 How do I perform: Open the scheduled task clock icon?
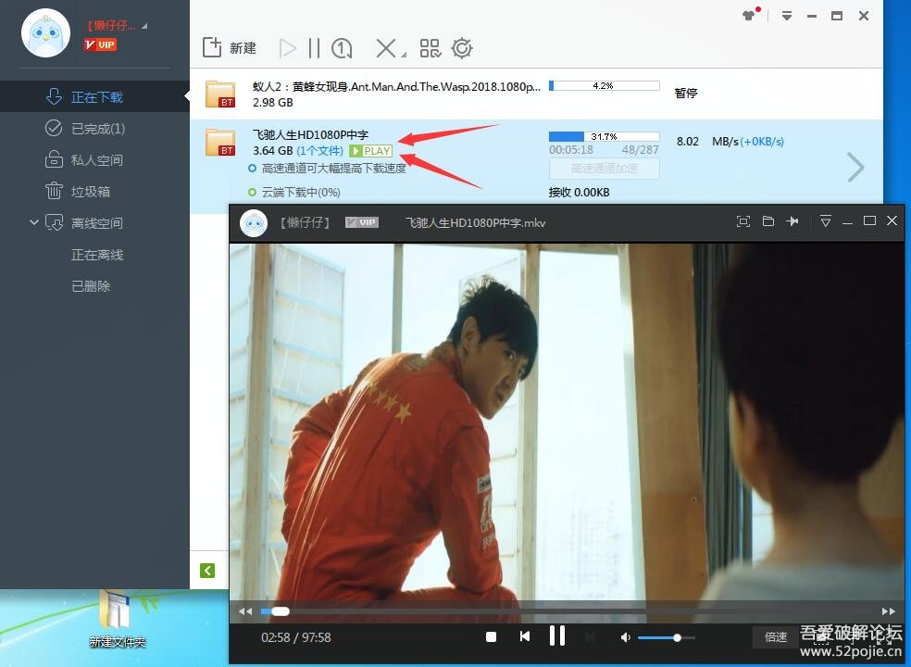(342, 48)
